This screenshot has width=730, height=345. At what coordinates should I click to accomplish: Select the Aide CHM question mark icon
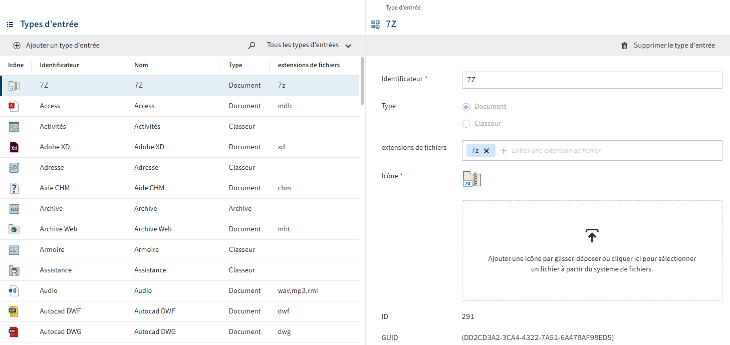(14, 188)
